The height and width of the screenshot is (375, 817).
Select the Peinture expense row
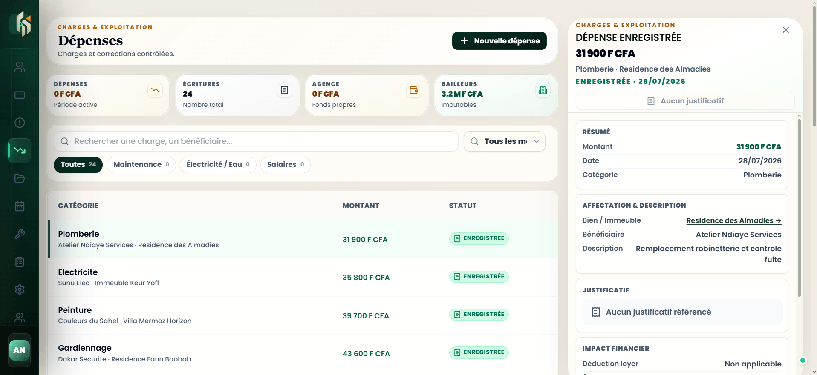pyautogui.click(x=302, y=315)
